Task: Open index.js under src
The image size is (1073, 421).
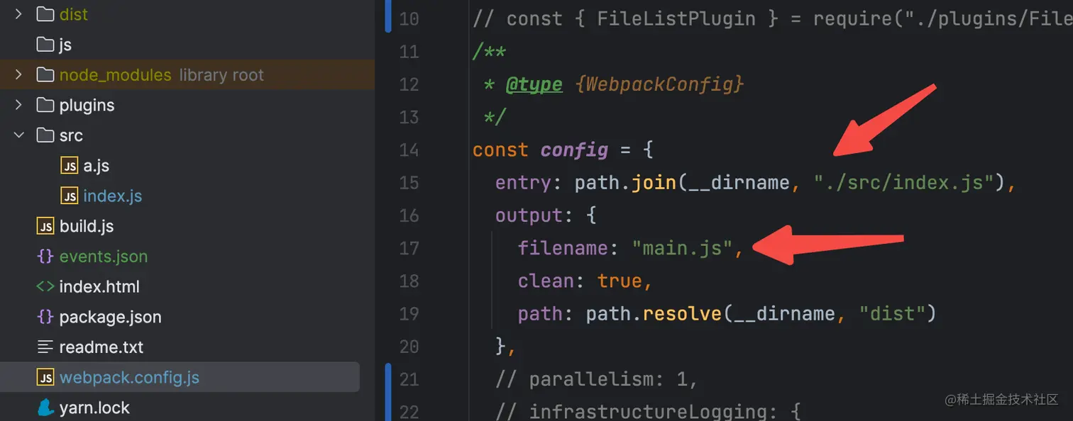Action: click(113, 196)
